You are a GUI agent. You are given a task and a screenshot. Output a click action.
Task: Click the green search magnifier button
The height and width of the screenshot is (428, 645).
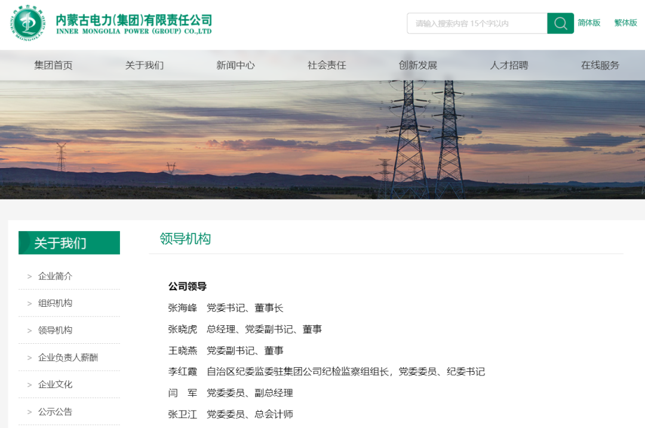[x=560, y=23]
